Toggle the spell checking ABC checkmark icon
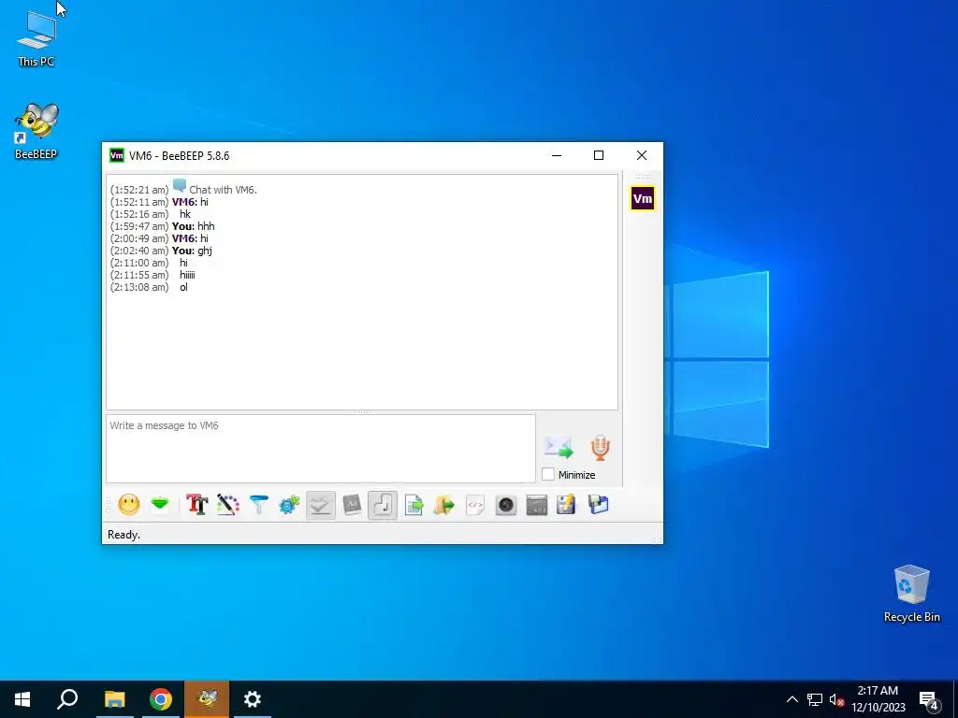958x718 pixels. pos(321,505)
